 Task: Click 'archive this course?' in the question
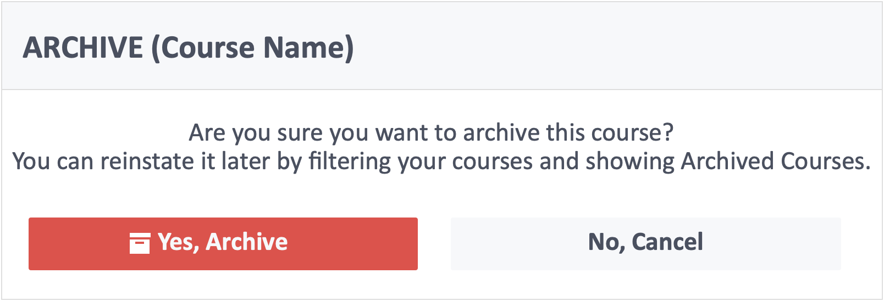click(x=568, y=133)
